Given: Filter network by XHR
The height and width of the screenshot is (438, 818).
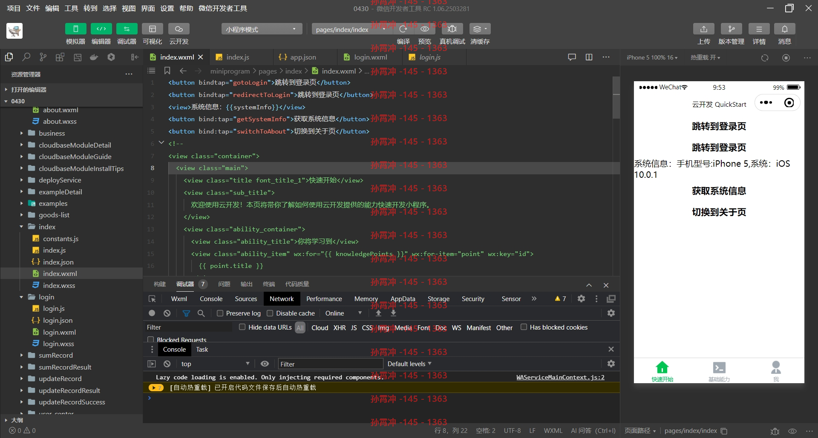Looking at the screenshot, I should (x=340, y=328).
